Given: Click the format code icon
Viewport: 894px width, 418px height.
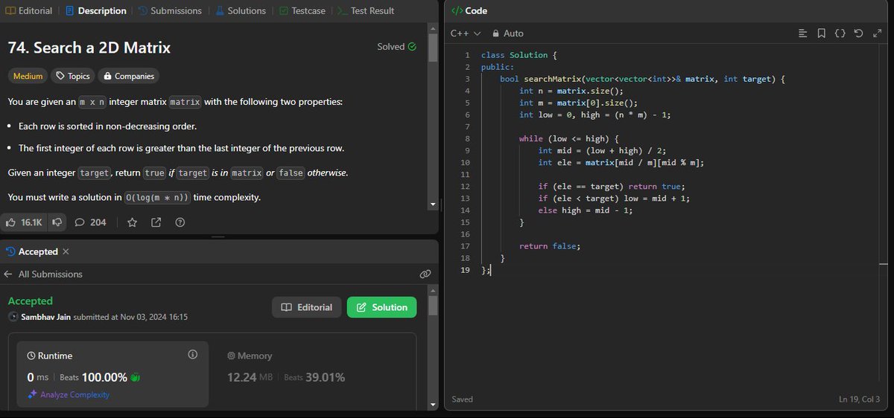Looking at the screenshot, I should (x=802, y=33).
